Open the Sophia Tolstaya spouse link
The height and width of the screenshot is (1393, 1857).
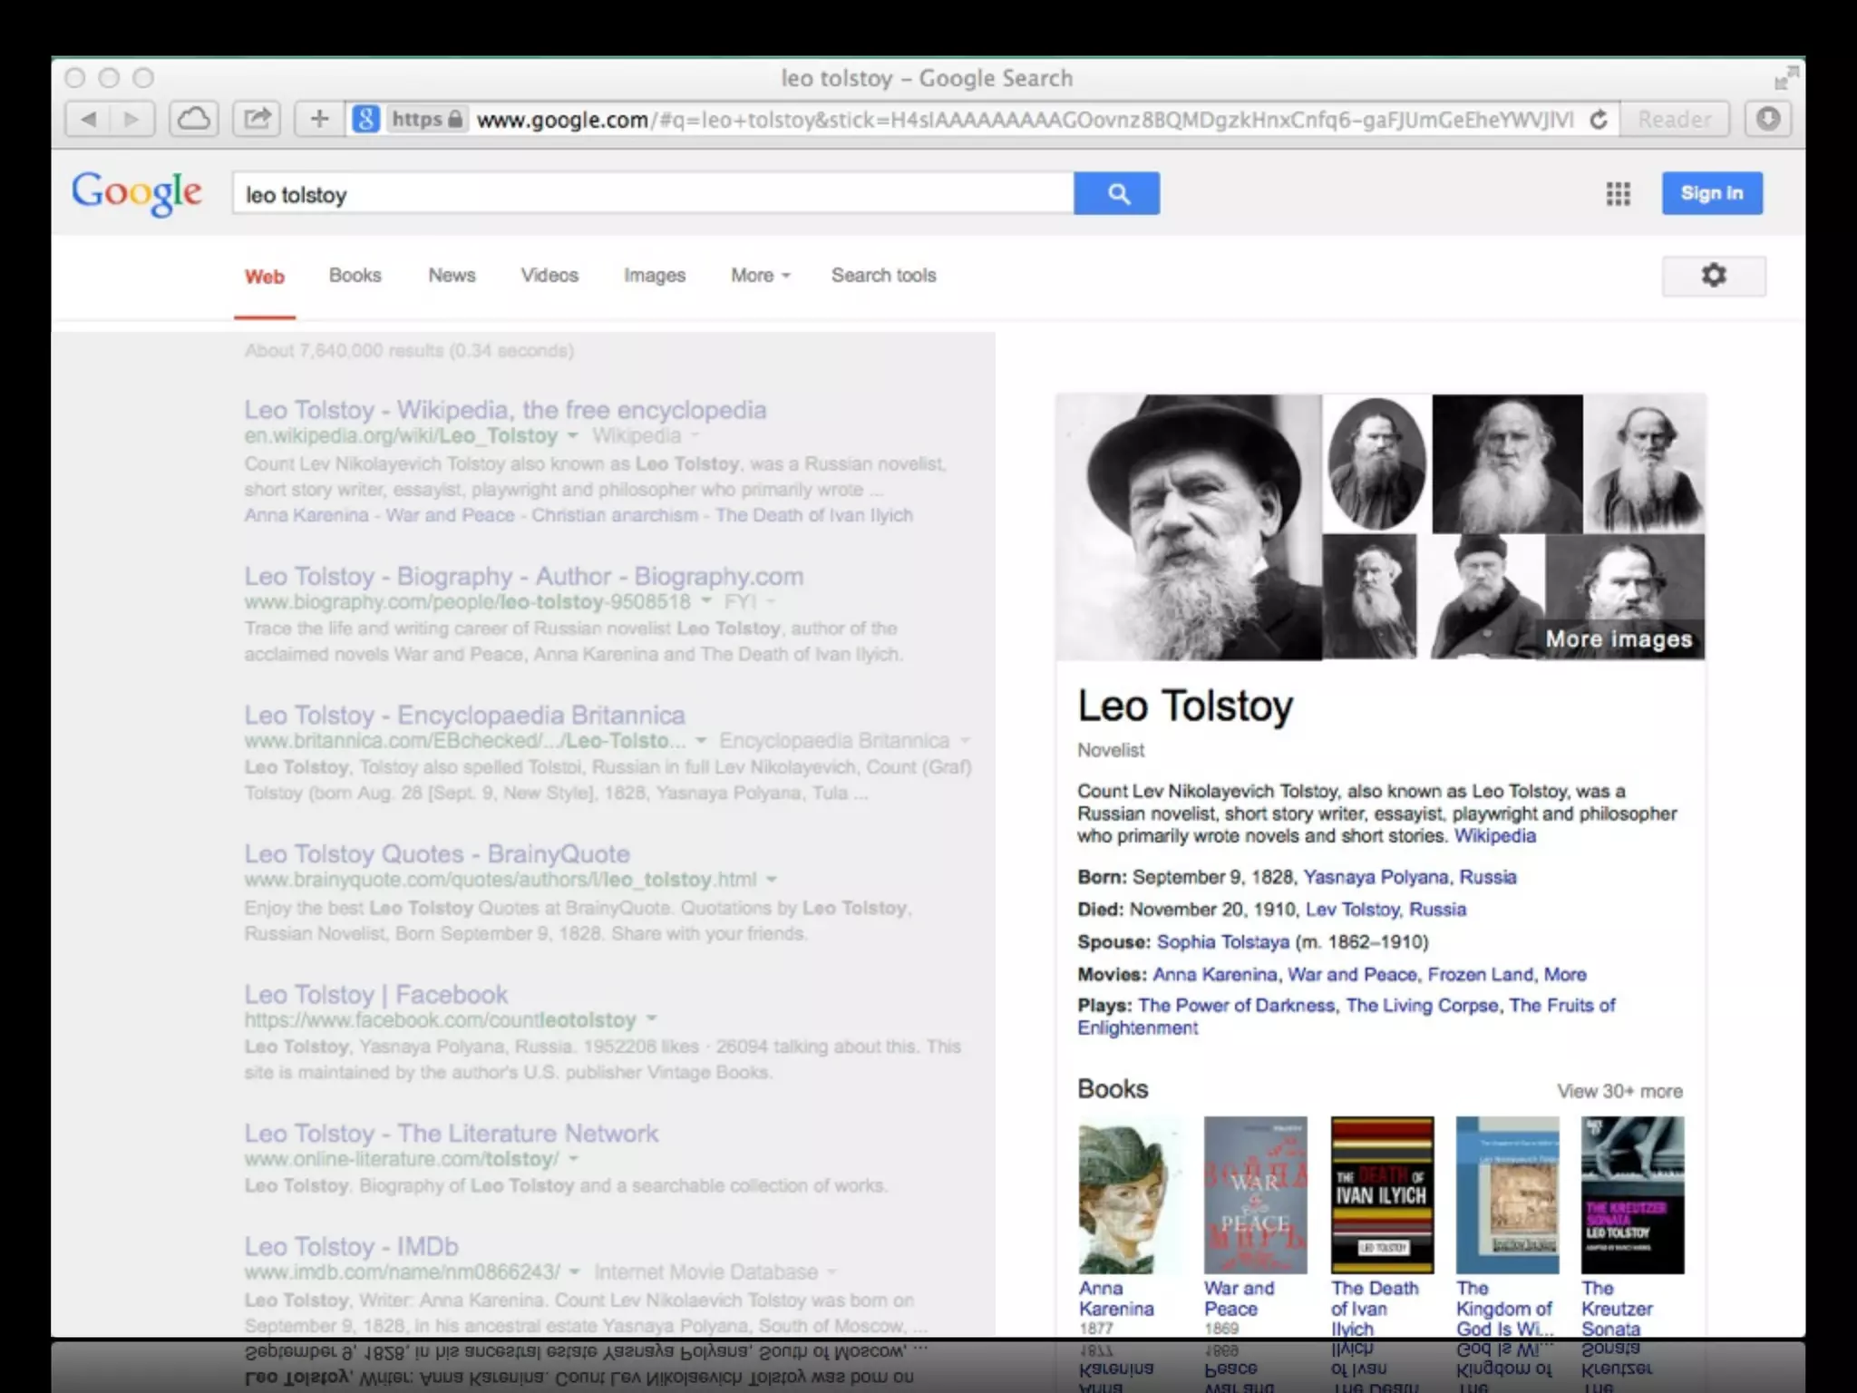click(x=1222, y=942)
